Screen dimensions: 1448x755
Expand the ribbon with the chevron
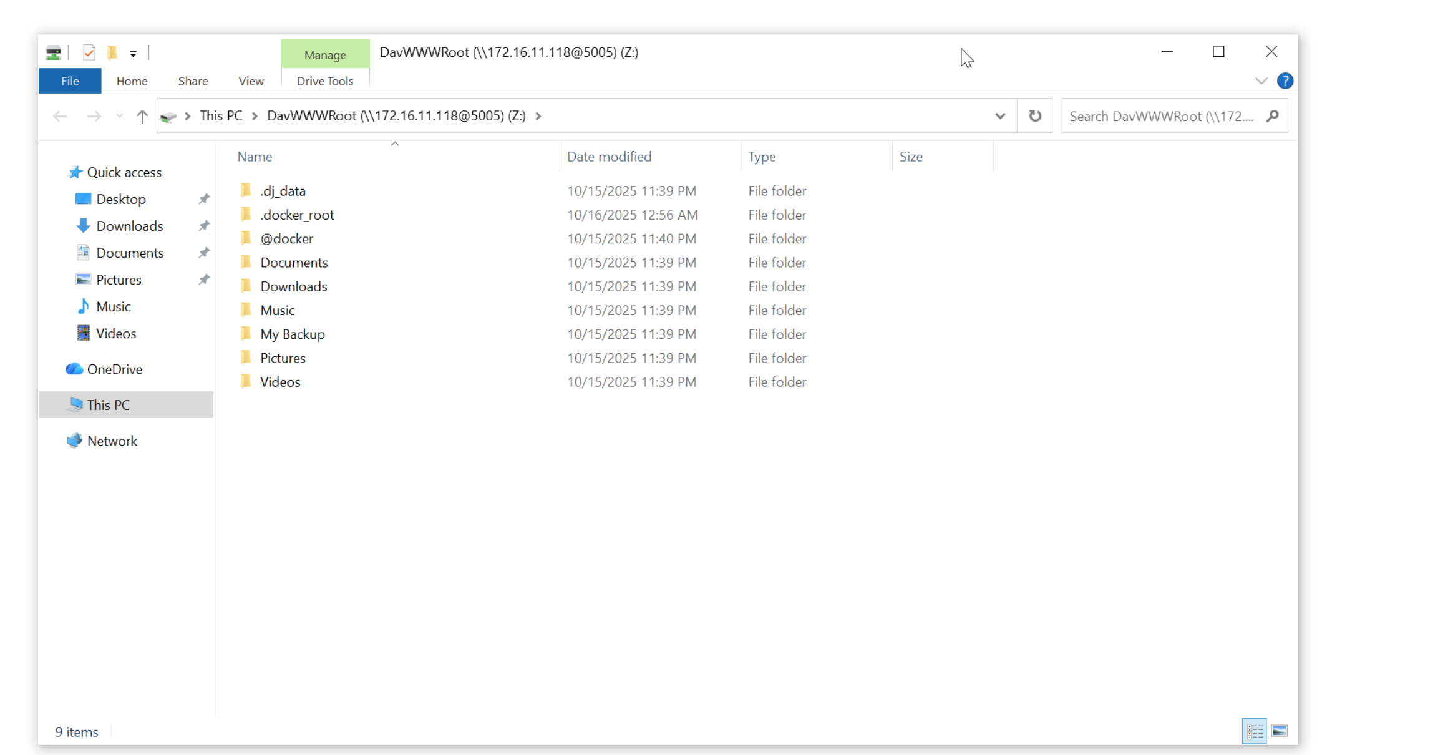[x=1261, y=81]
